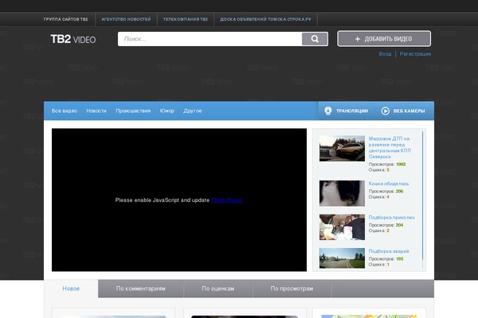The width and height of the screenshot is (478, 318).
Task: Click the Flash Player update link
Action: click(227, 200)
